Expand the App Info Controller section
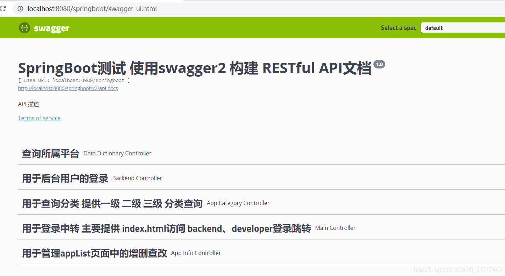 tap(261, 253)
